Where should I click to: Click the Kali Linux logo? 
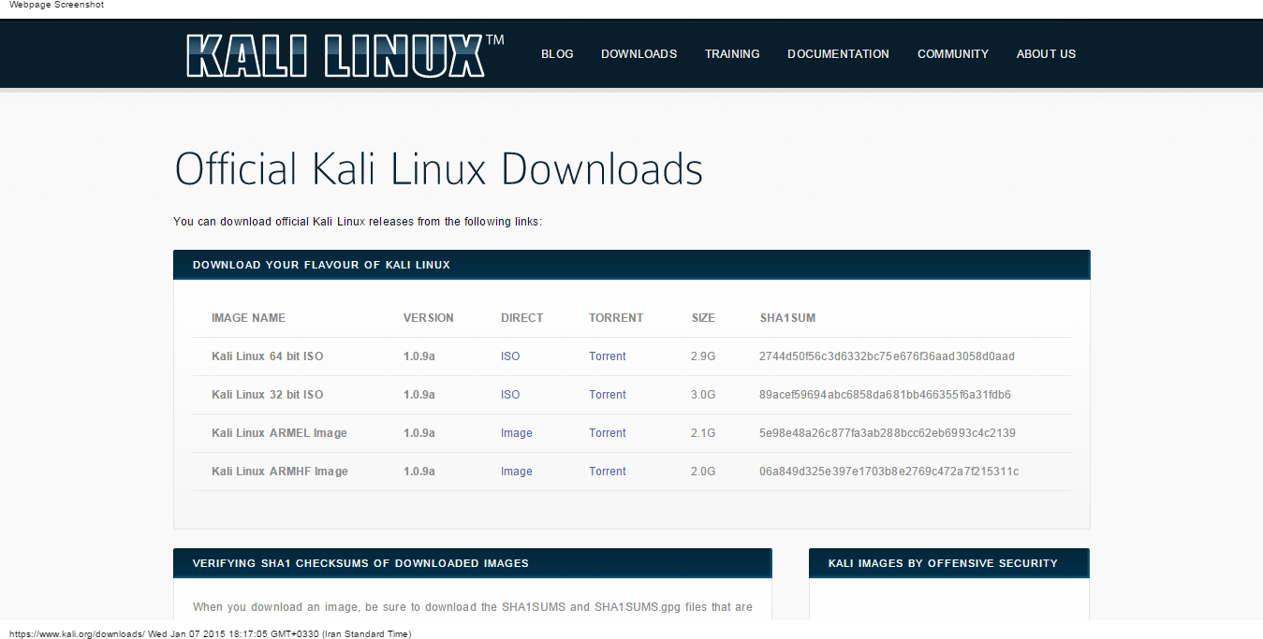(x=345, y=55)
